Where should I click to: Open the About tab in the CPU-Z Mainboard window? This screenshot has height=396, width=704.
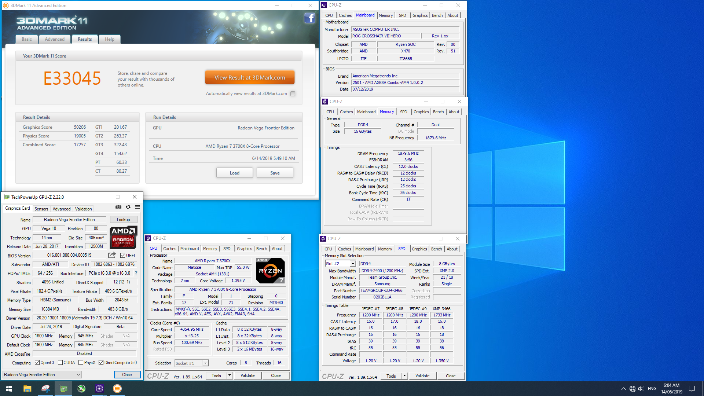tap(453, 15)
